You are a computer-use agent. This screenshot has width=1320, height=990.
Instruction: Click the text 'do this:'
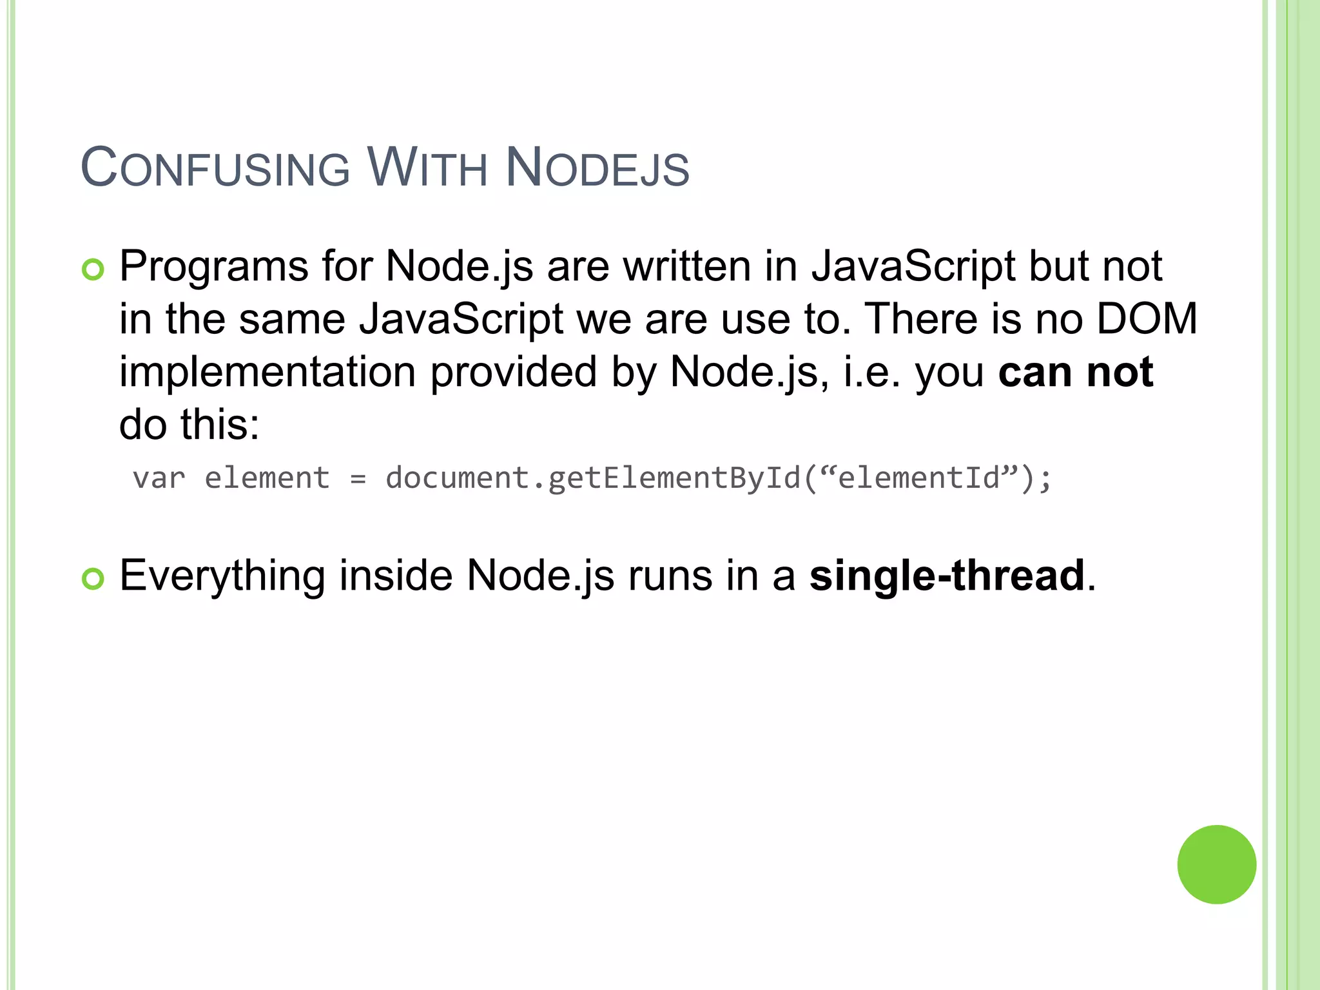click(189, 425)
